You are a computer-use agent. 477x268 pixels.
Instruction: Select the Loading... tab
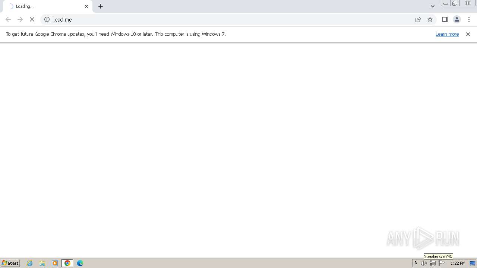pyautogui.click(x=48, y=6)
